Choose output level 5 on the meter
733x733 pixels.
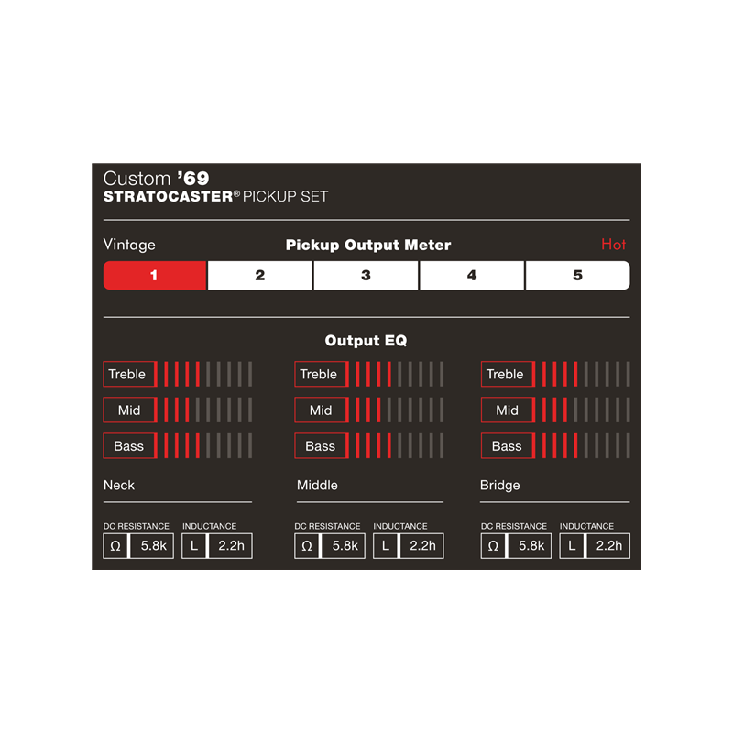point(577,275)
